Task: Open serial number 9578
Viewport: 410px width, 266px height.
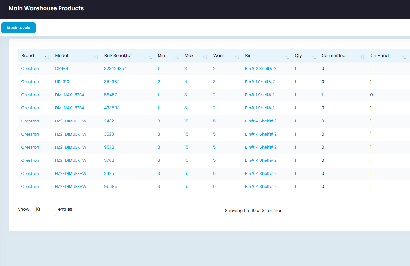Action: pyautogui.click(x=109, y=147)
